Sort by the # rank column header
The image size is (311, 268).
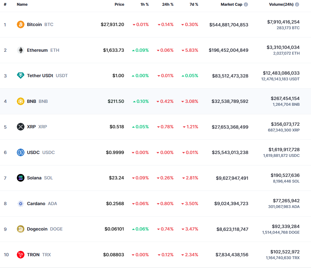(x=5, y=4)
